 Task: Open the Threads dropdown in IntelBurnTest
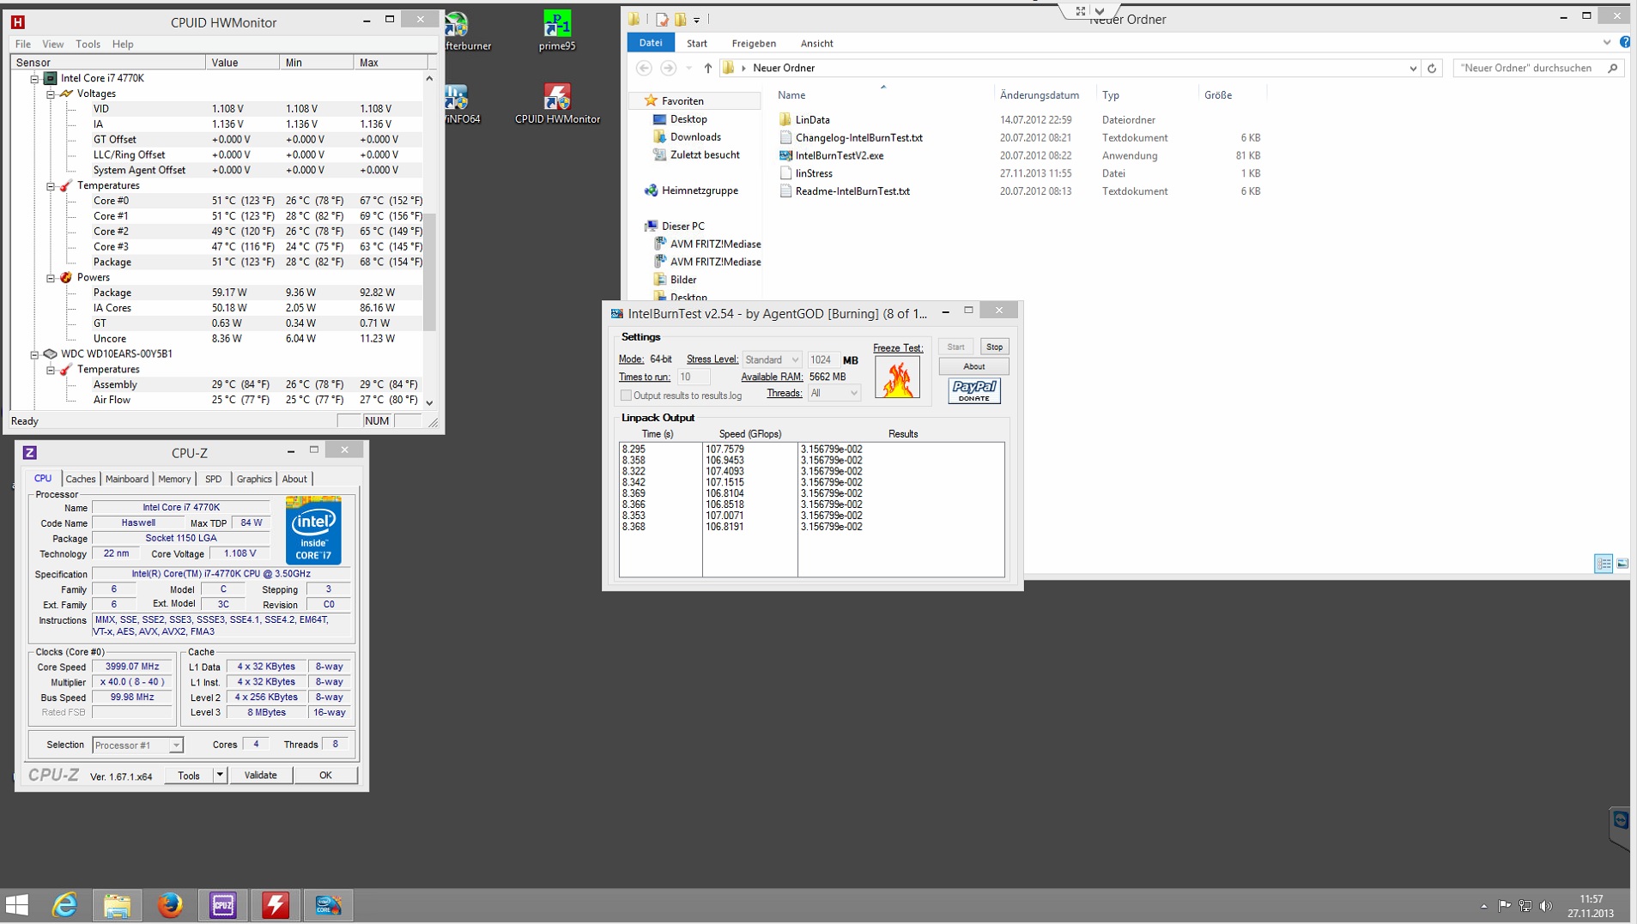(x=834, y=393)
